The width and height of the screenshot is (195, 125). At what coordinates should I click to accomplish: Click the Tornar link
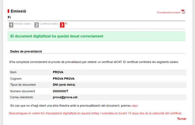[182, 119]
